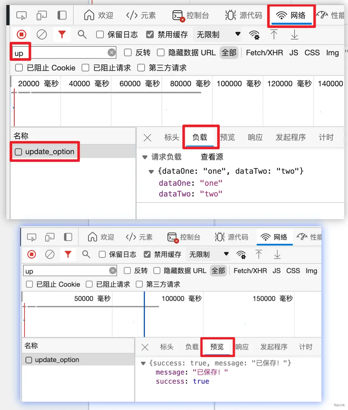Toggle filter funnel in bottom panel

68,254
